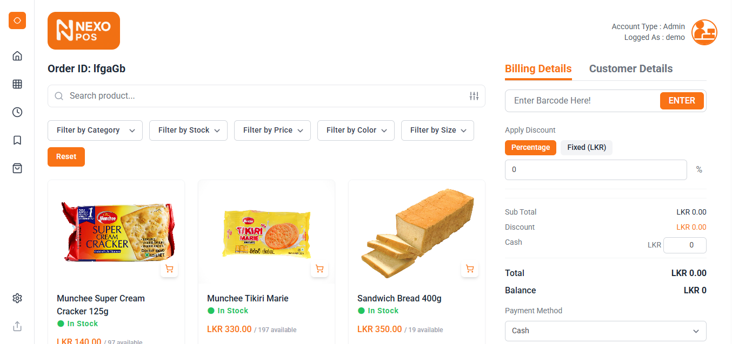Open the Filter by Price dropdown
This screenshot has width=732, height=344.
[272, 130]
